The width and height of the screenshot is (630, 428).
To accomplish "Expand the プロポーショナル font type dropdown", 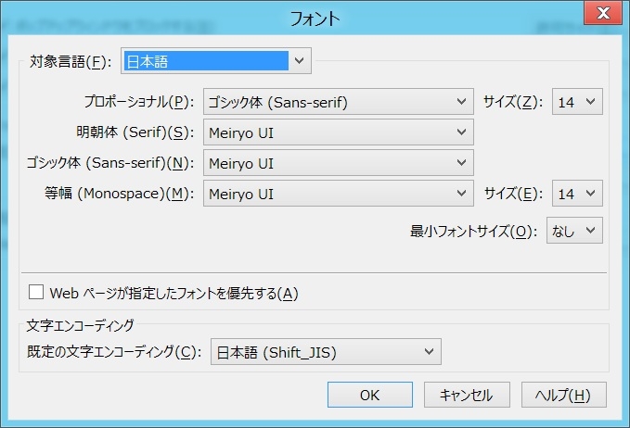I will click(x=462, y=101).
